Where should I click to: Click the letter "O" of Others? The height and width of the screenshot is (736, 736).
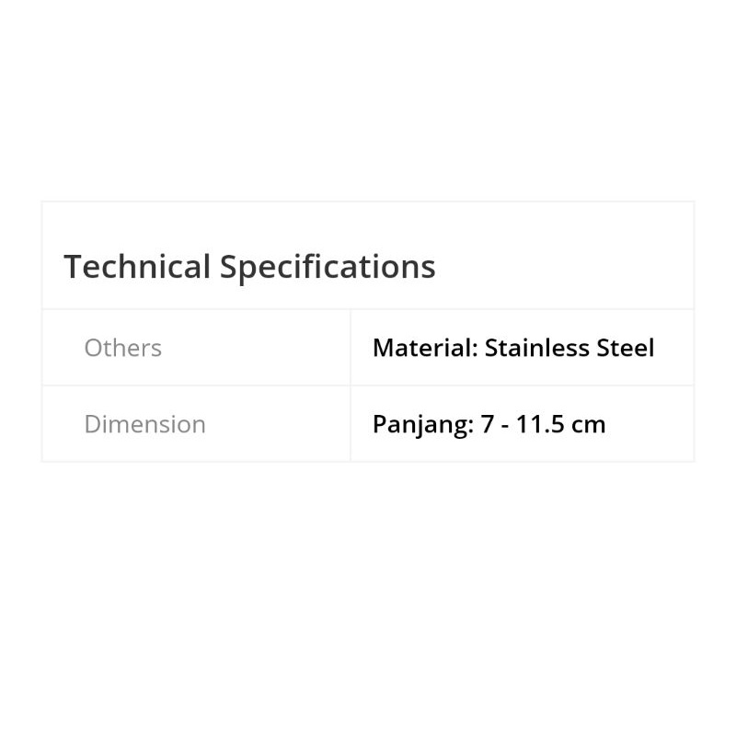(x=93, y=348)
